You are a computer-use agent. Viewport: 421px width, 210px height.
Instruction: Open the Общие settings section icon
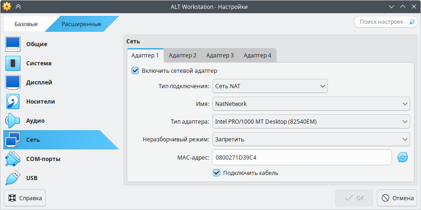pyautogui.click(x=13, y=44)
